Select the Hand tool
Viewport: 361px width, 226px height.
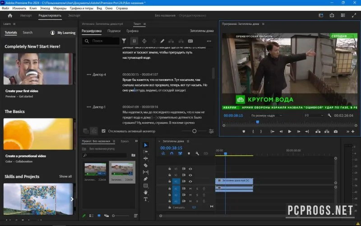pyautogui.click(x=145, y=193)
